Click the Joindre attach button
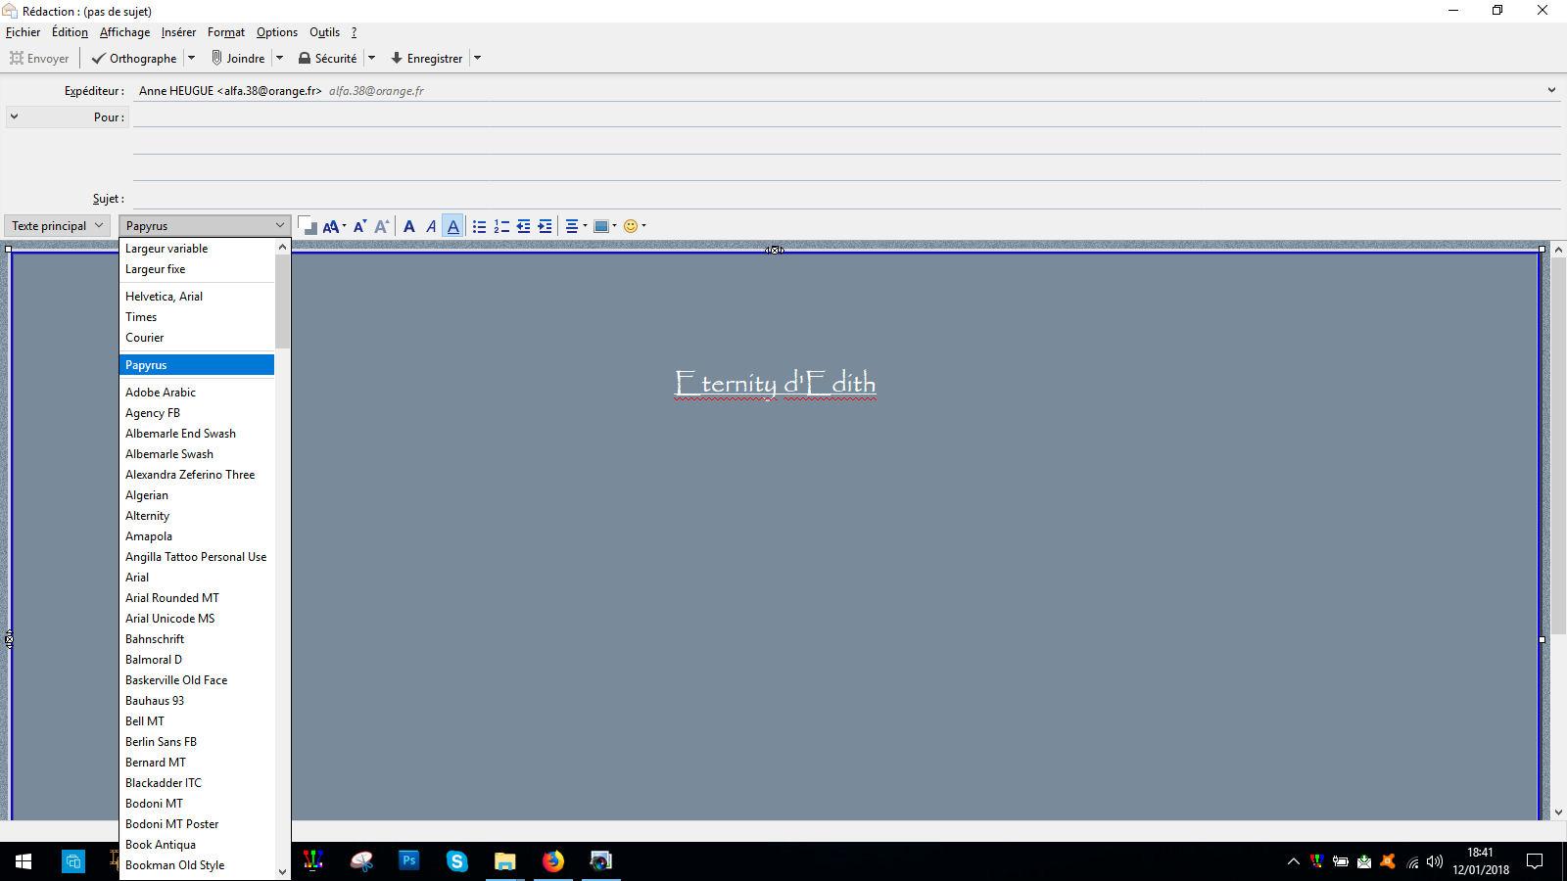Screen dimensions: 1567x881 238,58
